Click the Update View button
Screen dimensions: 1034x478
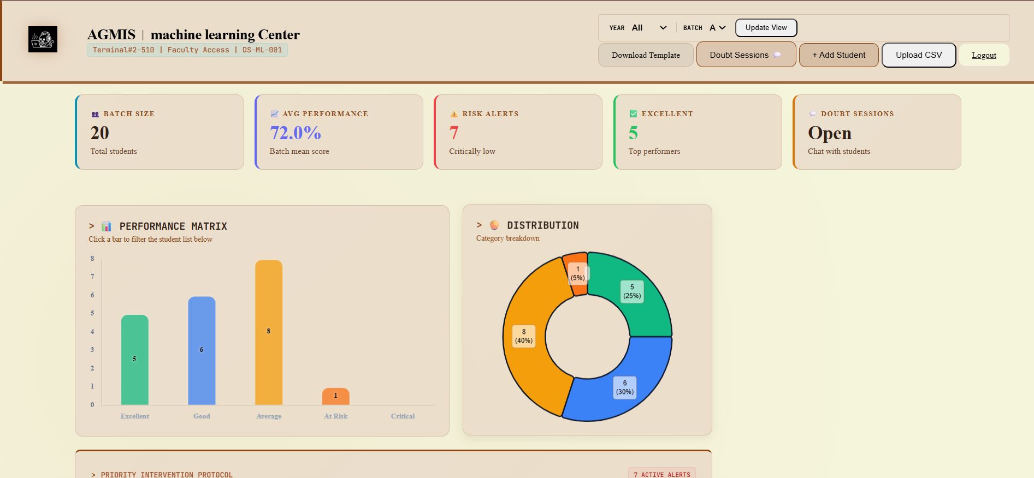tap(766, 28)
